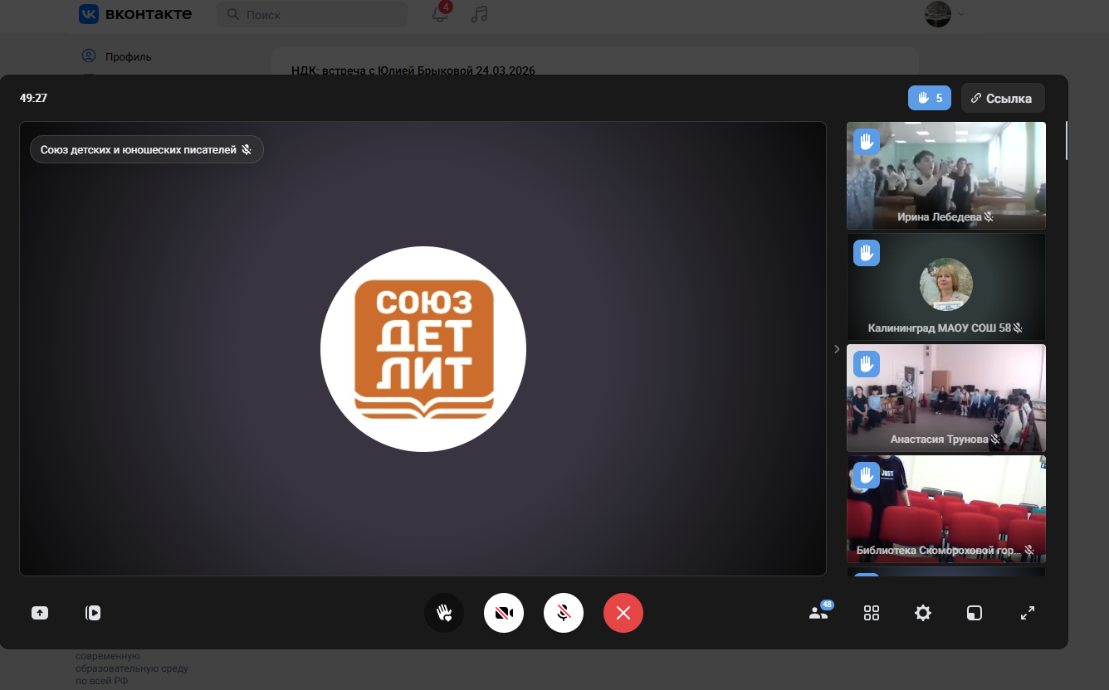Viewport: 1109px width, 690px height.
Task: Open Профиль in left menu
Action: click(x=128, y=56)
